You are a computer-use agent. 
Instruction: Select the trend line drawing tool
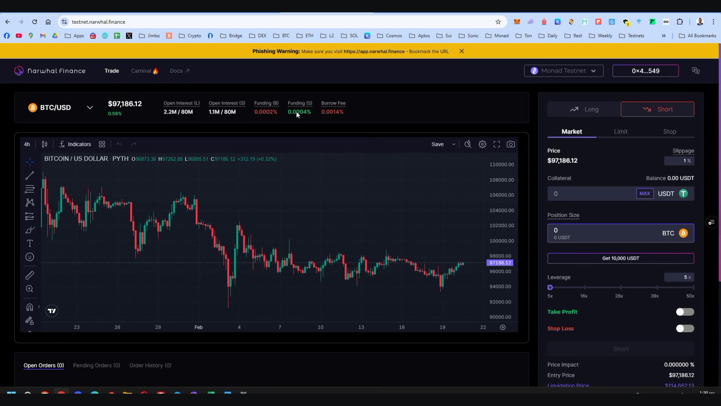click(29, 176)
